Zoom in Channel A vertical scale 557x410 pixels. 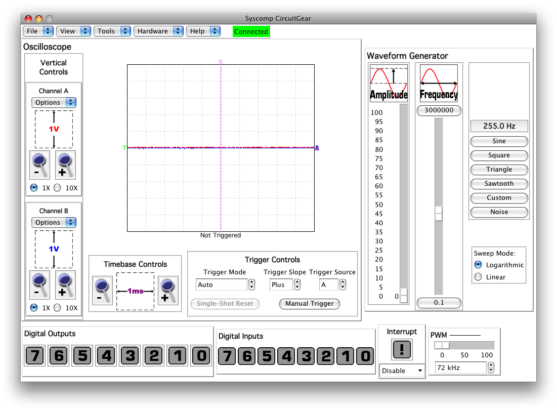click(65, 165)
